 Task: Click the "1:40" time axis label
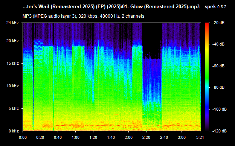pyautogui.click(x=111, y=137)
